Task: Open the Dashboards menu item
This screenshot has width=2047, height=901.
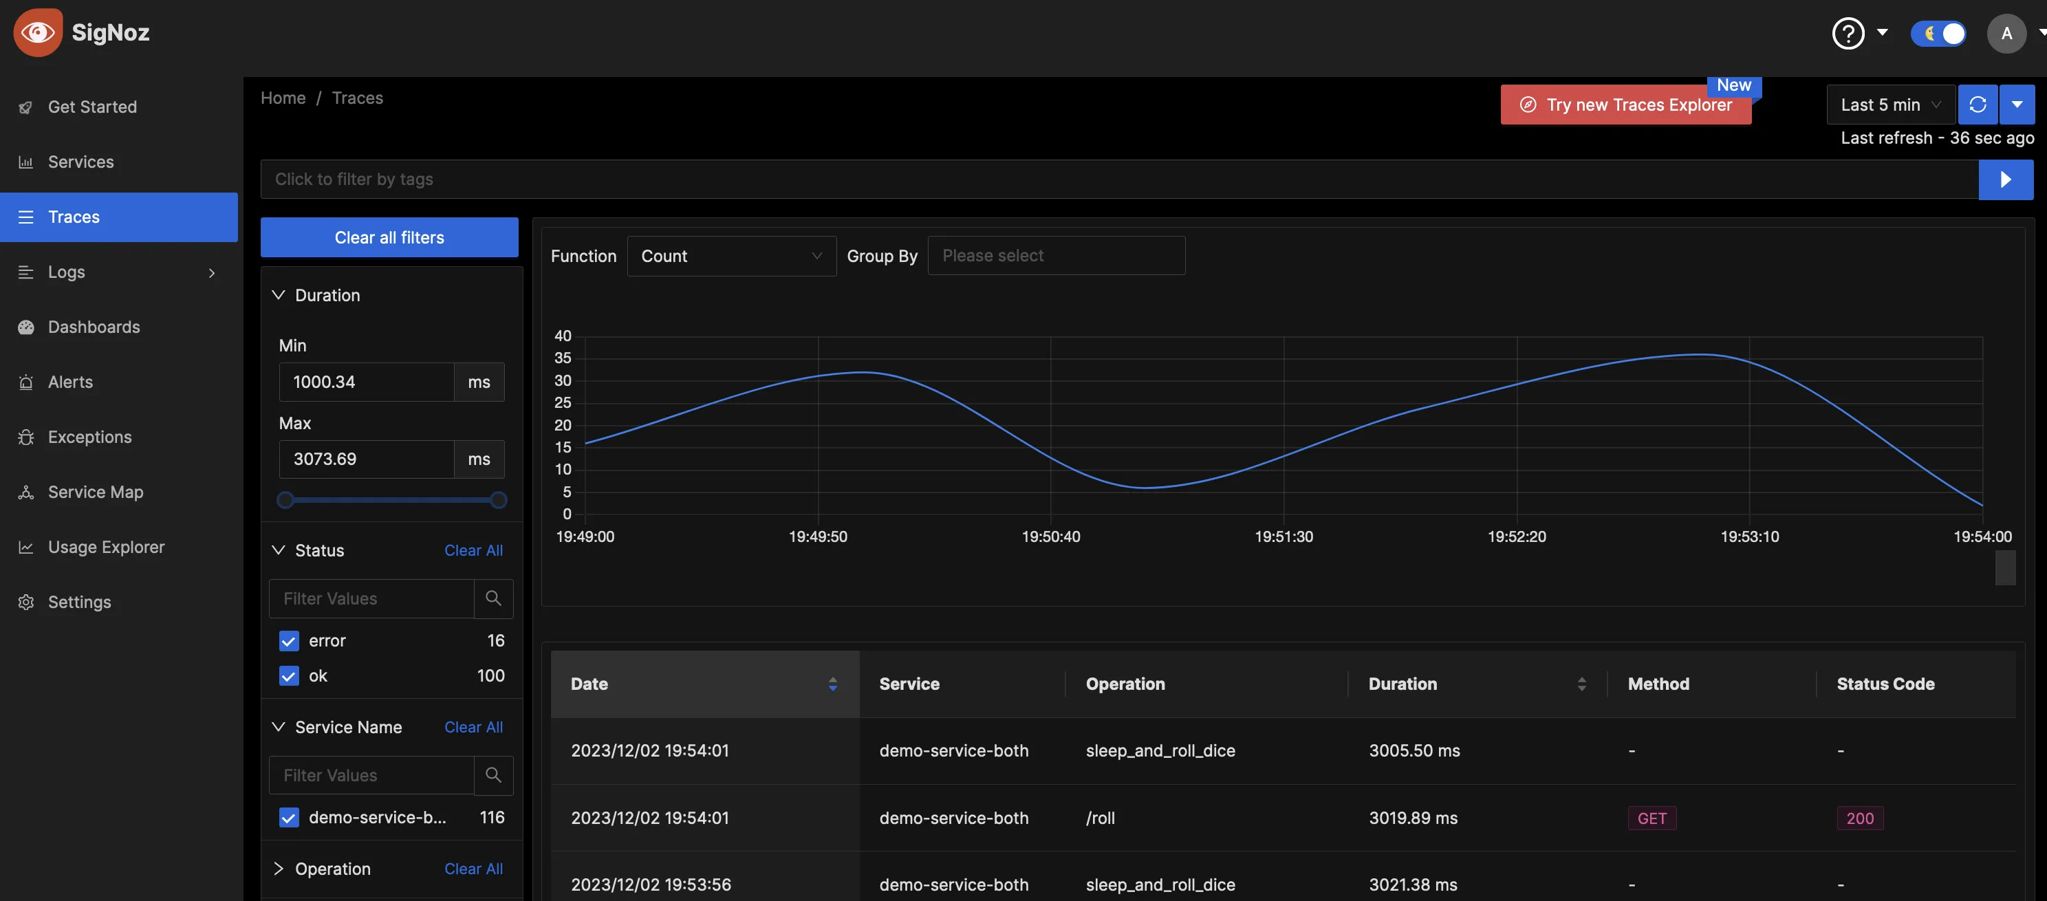Action: click(x=94, y=327)
